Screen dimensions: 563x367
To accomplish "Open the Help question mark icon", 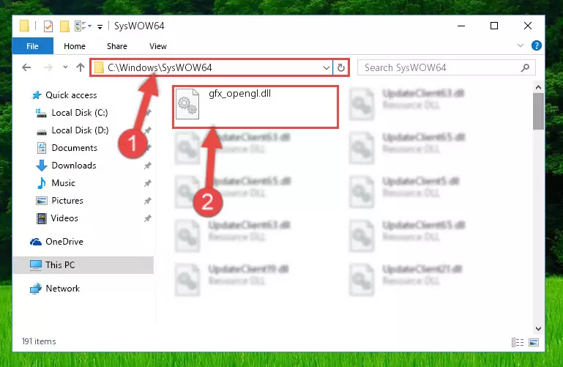I will pyautogui.click(x=537, y=45).
